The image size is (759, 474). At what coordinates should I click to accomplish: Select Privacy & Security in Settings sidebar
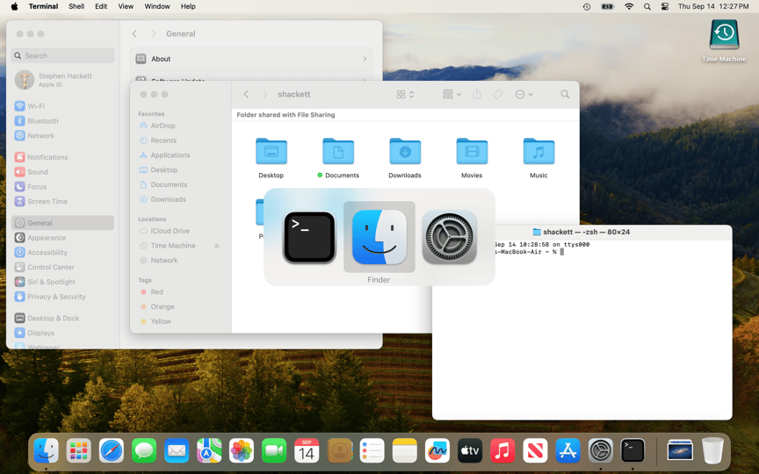(62, 297)
